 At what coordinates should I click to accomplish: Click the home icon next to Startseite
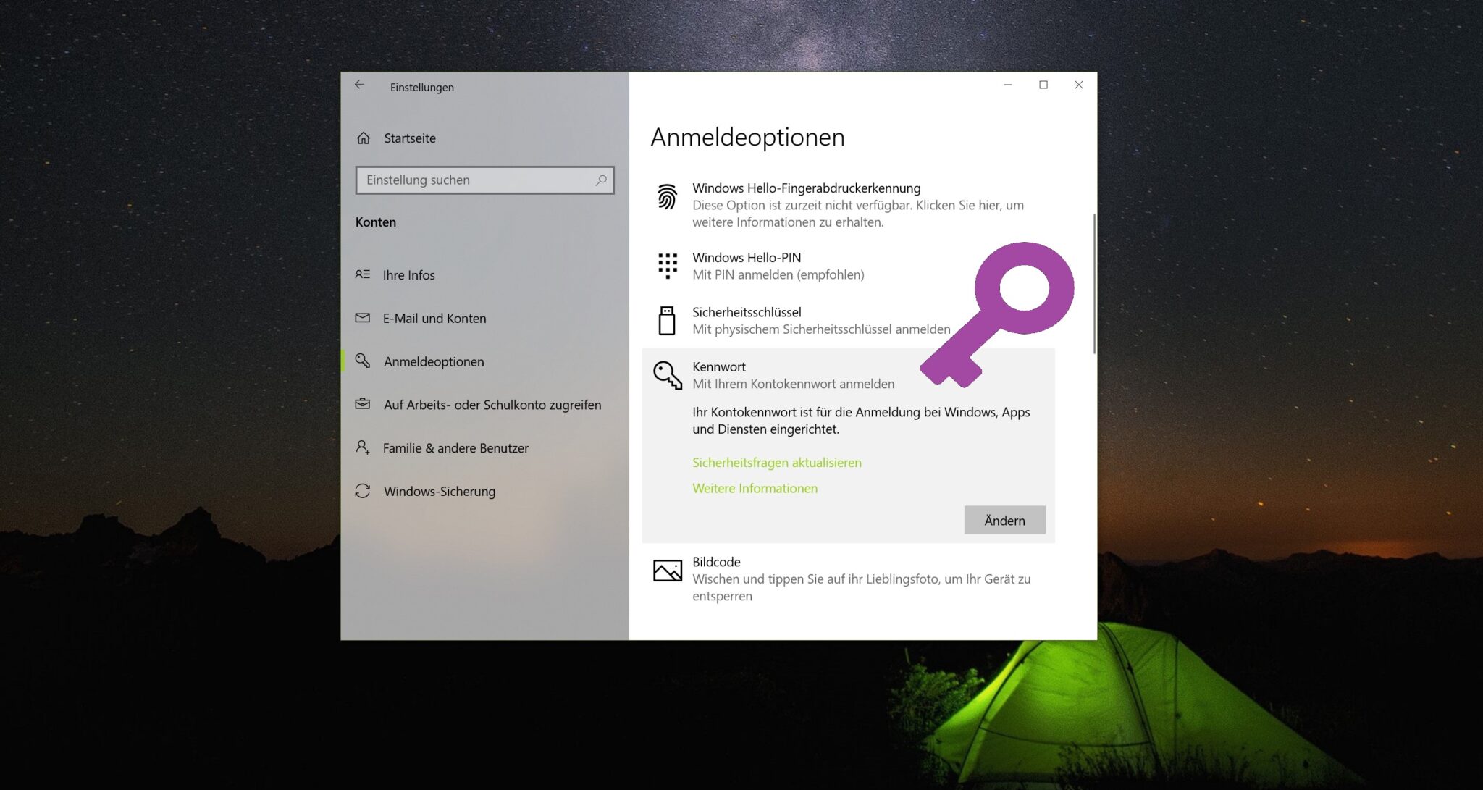(364, 138)
